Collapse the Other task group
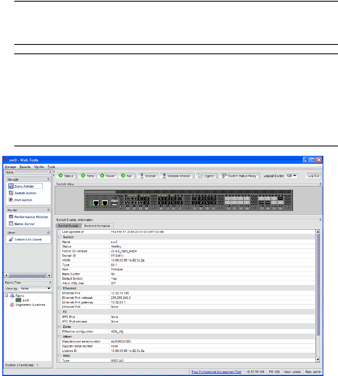This screenshot has width=338, height=376. 48,232
